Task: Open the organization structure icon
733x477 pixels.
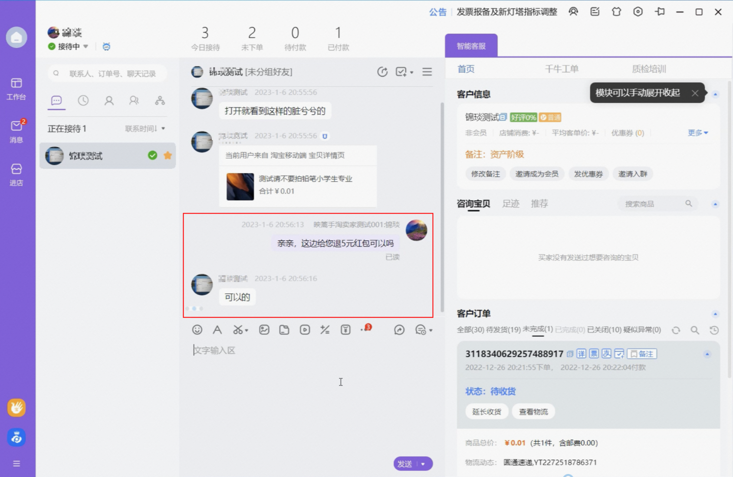Action: [160, 101]
